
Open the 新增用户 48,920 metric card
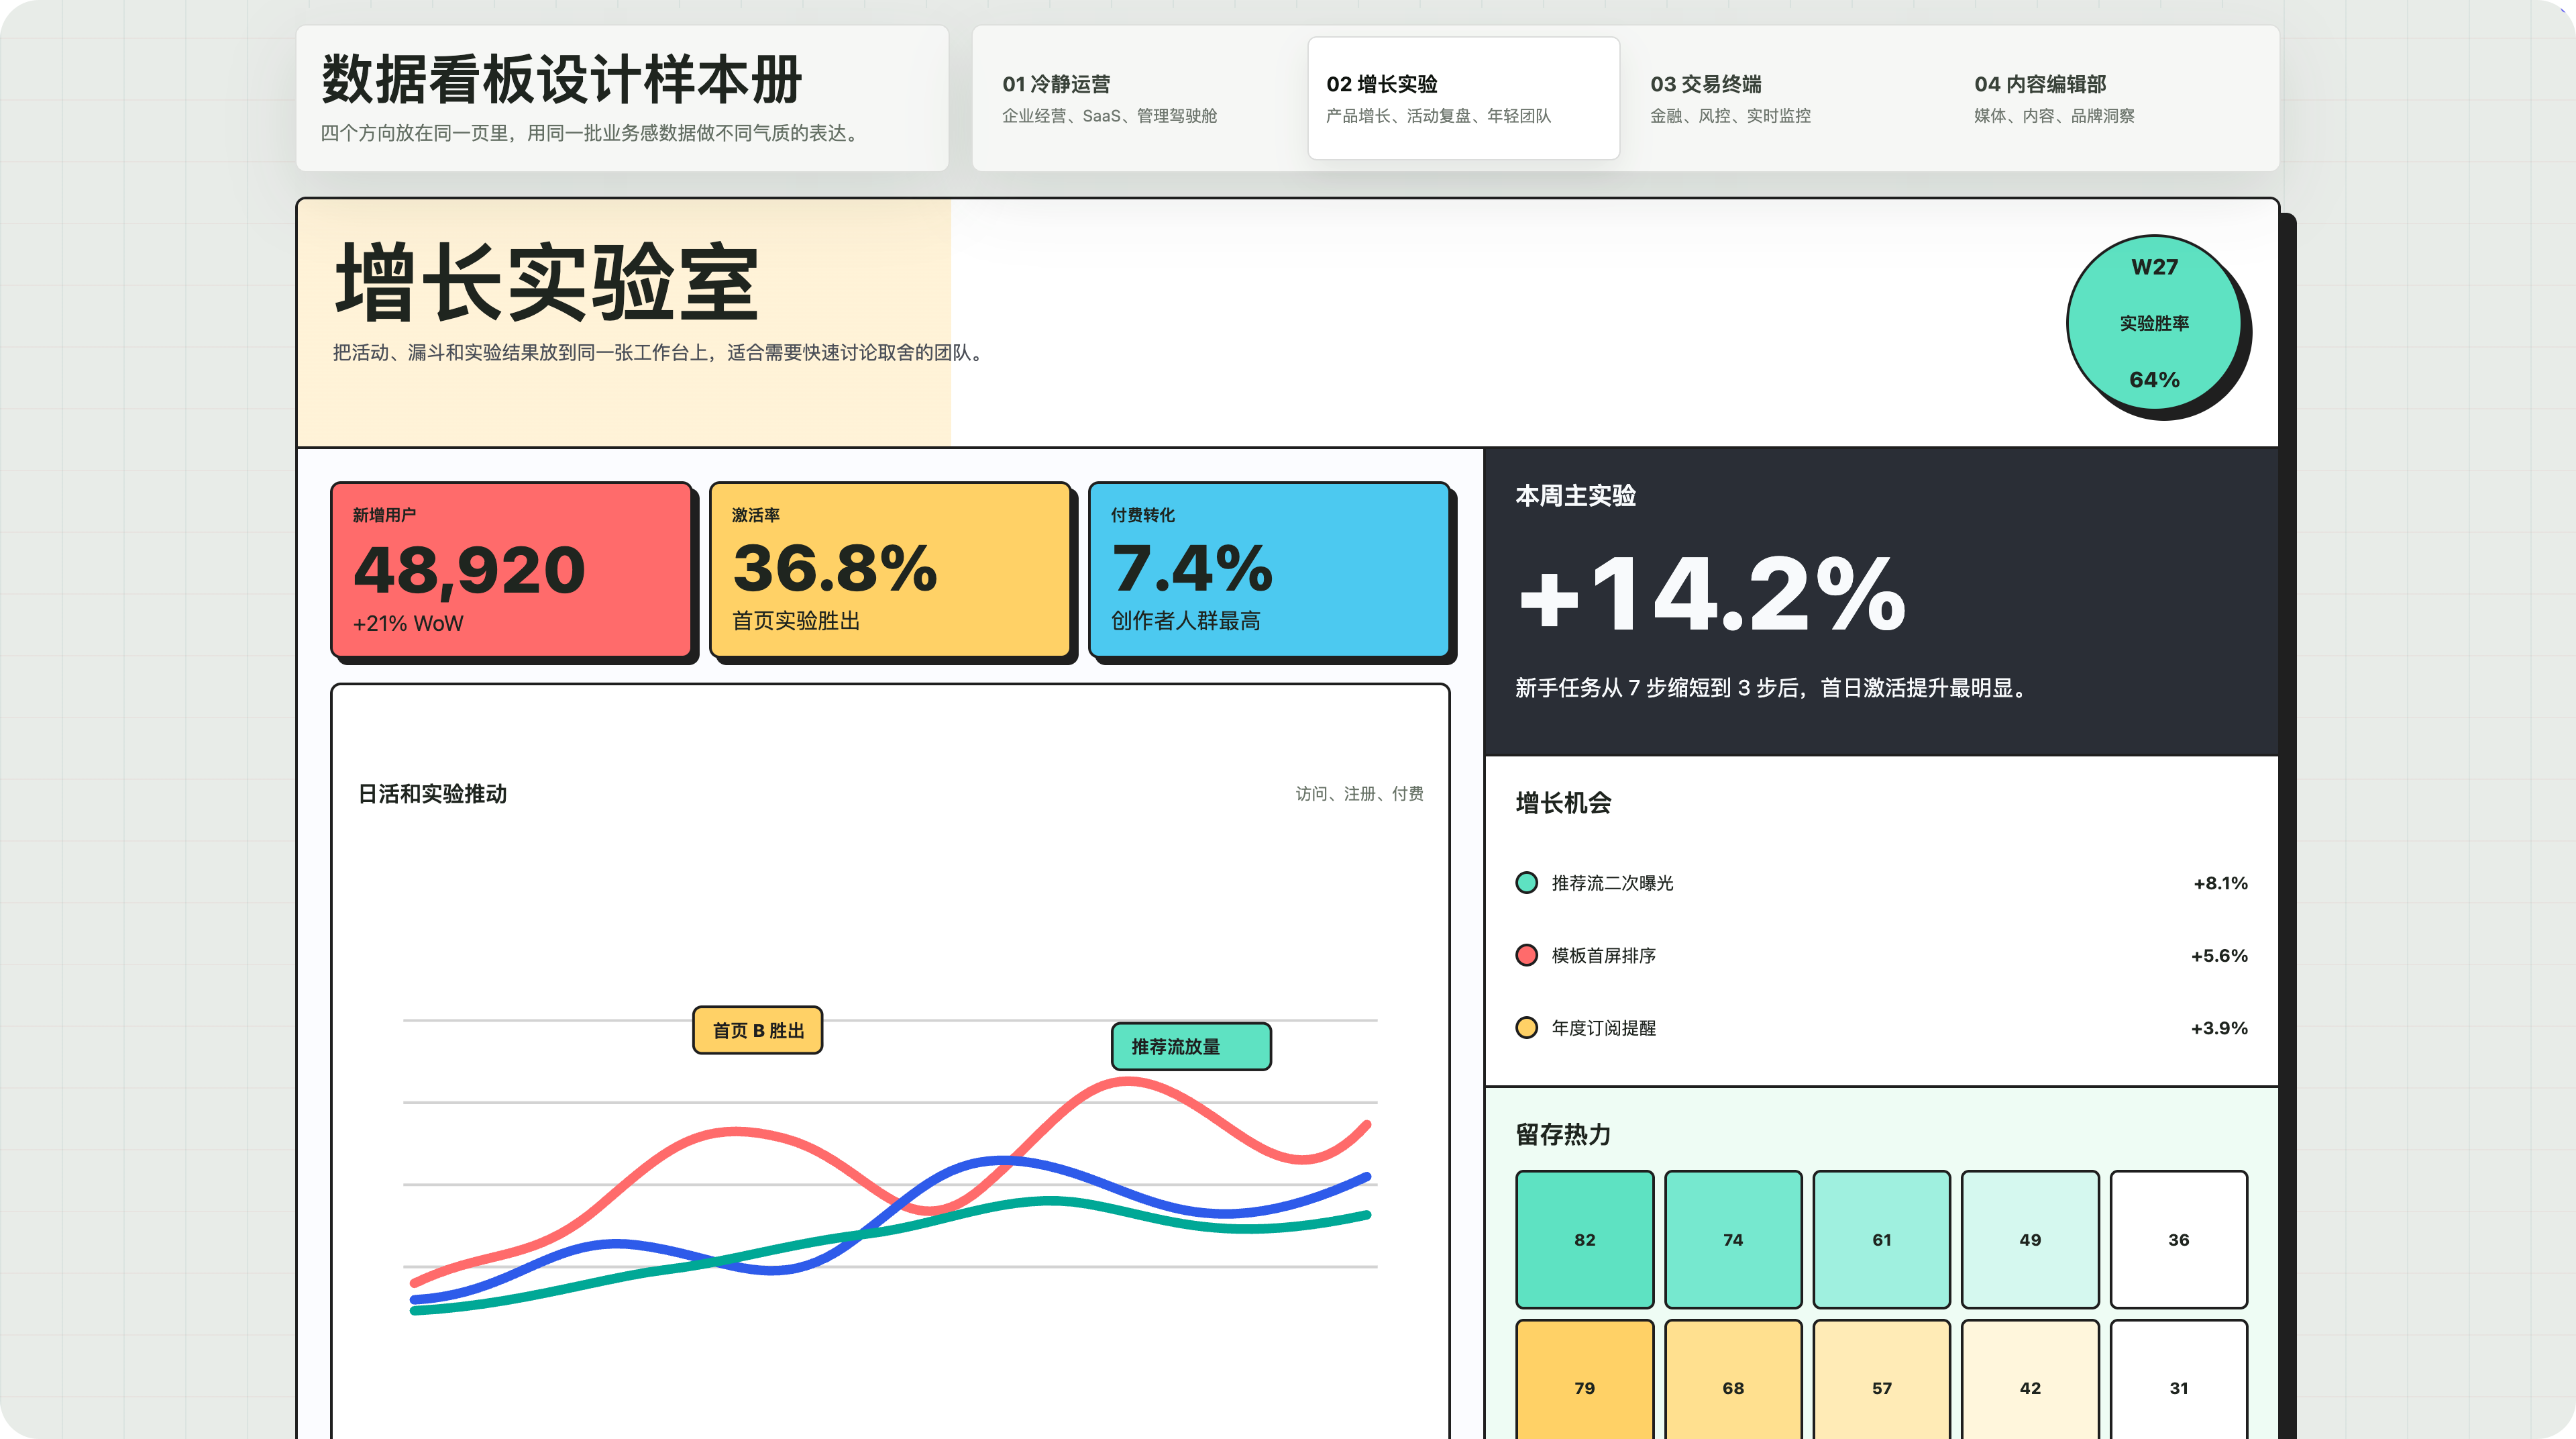(512, 569)
